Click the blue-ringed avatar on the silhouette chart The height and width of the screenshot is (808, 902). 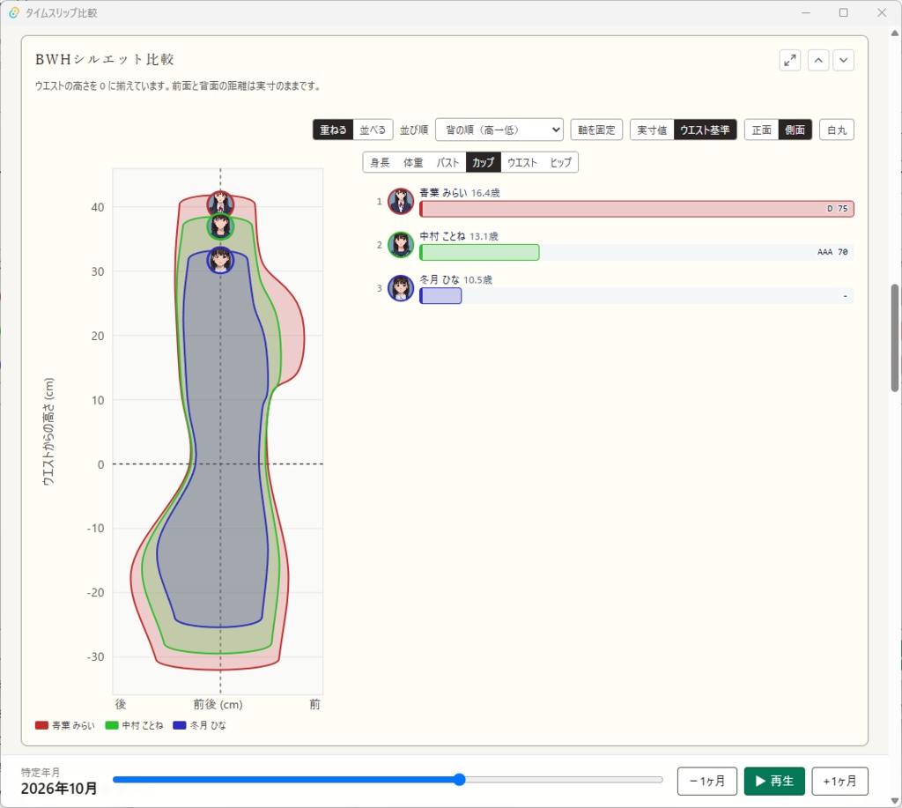pyautogui.click(x=220, y=260)
